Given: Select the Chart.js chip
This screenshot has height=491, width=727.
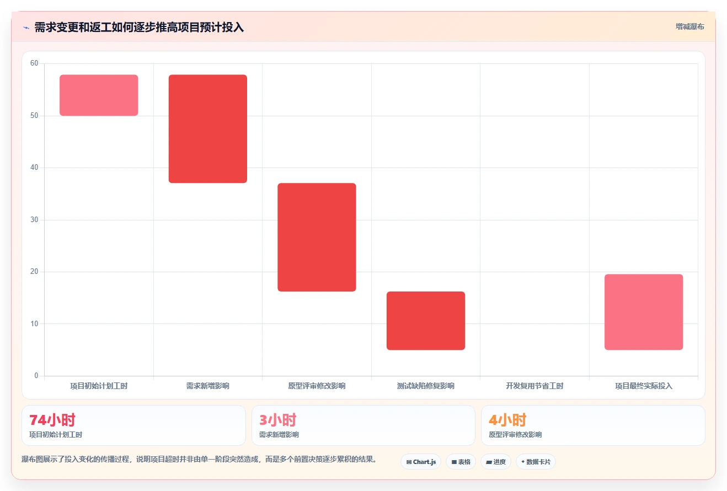Looking at the screenshot, I should [x=421, y=462].
